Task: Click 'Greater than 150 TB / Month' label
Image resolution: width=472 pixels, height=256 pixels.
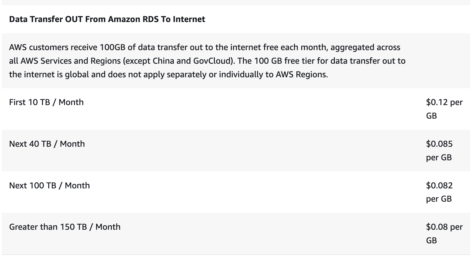Action: point(65,227)
